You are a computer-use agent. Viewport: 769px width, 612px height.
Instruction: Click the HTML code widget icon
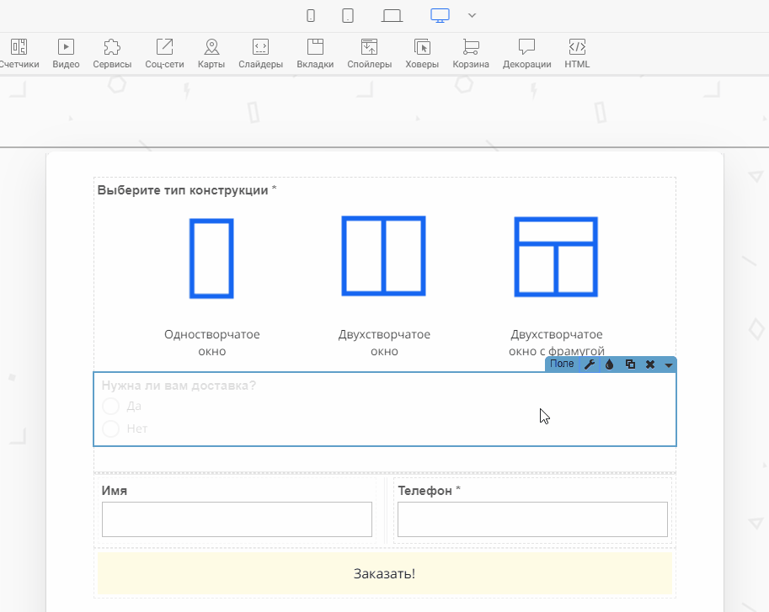tap(577, 52)
